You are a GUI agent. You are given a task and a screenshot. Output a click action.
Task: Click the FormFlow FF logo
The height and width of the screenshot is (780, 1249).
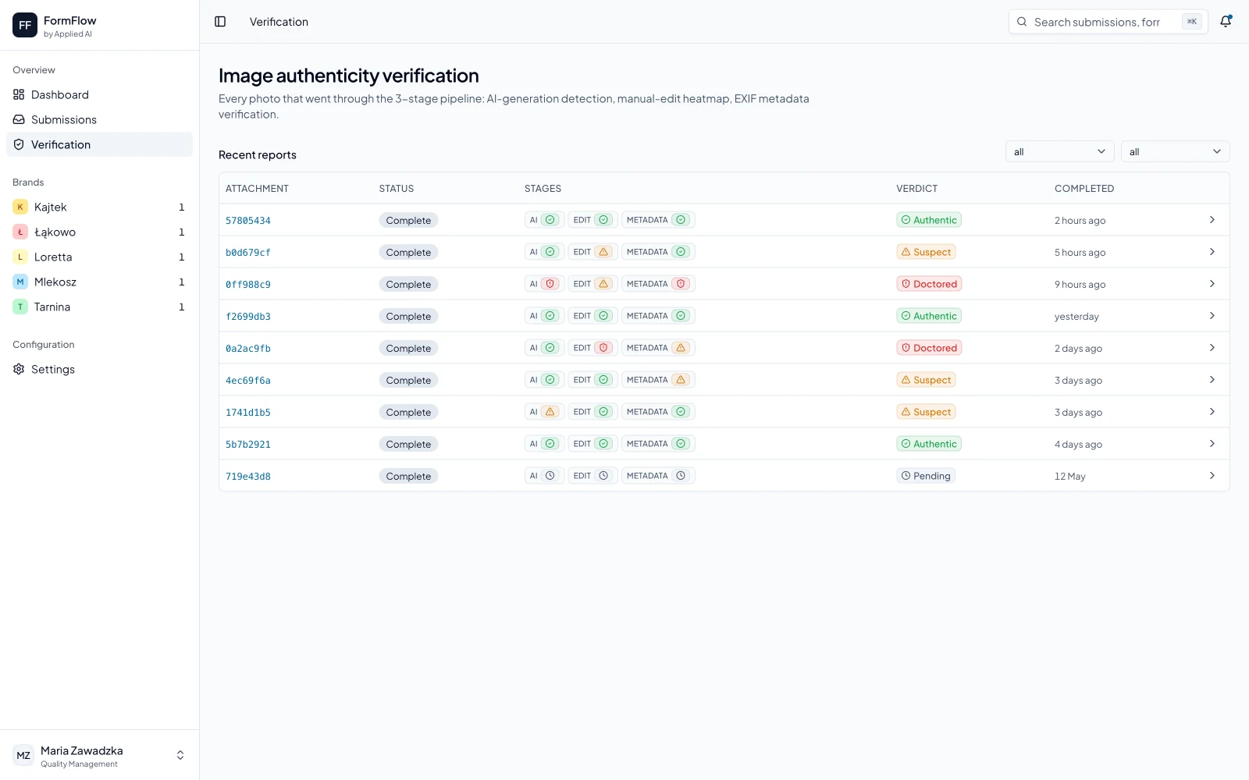25,25
